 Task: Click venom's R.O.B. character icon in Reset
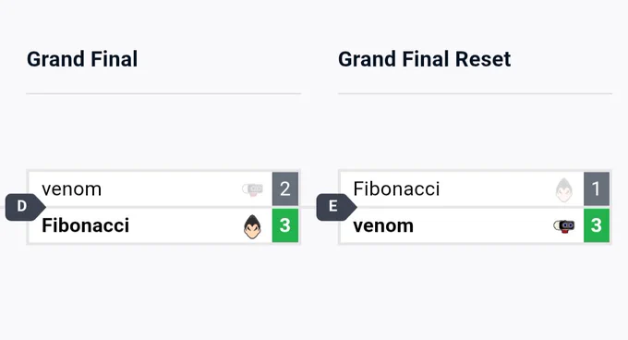[564, 226]
